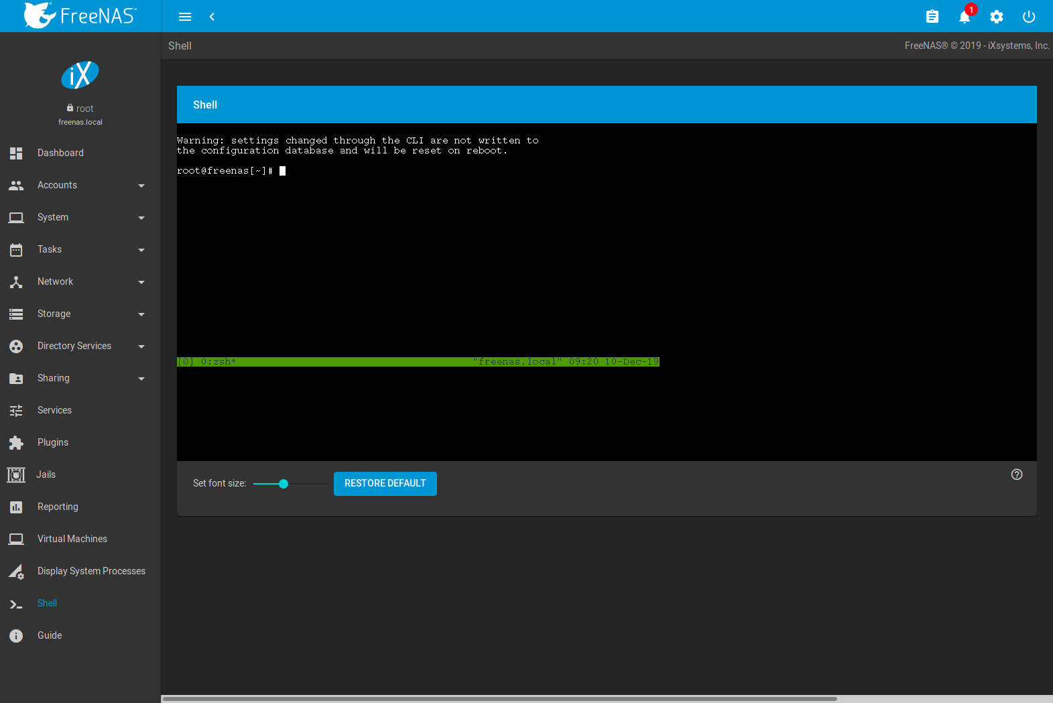Open the task manager clipboard icon
Image resolution: width=1053 pixels, height=703 pixels.
tap(932, 17)
